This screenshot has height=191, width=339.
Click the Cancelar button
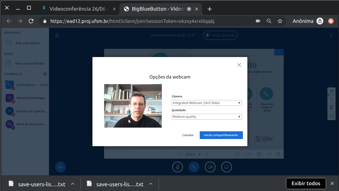click(x=188, y=135)
